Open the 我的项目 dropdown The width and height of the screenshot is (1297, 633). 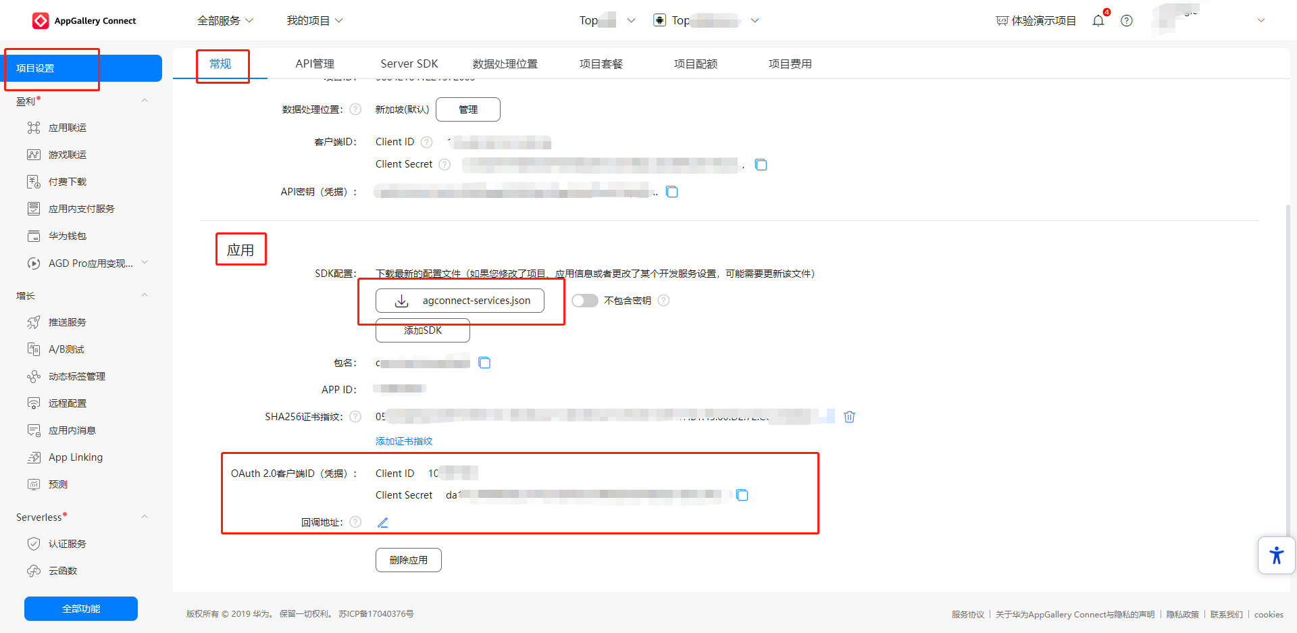[315, 21]
